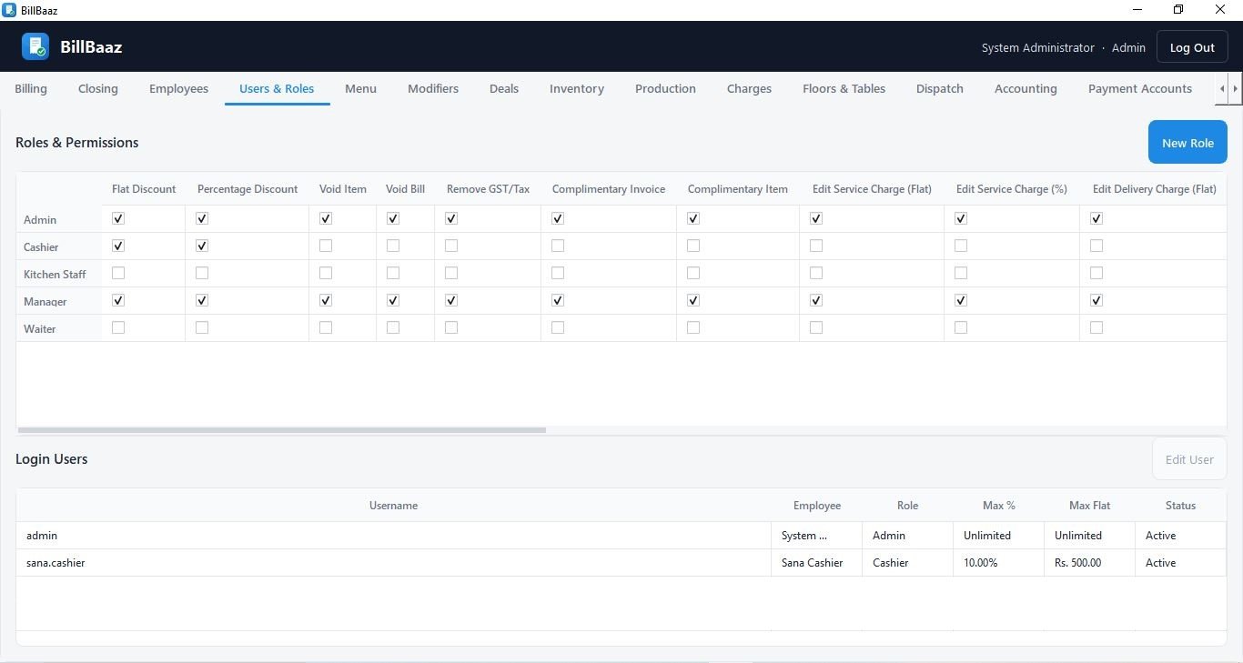
Task: Uncheck Flat Discount for Cashier role
Action: point(118,246)
